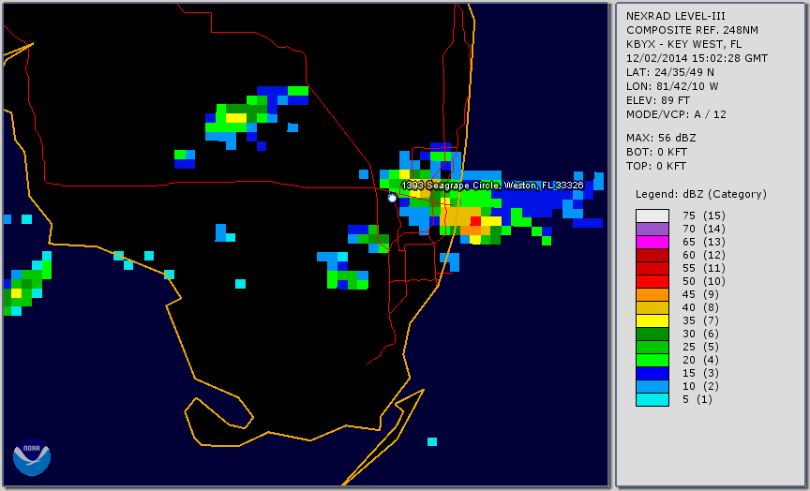Click the Legend: dBZ (Category) heading
810x491 pixels.
click(x=701, y=194)
